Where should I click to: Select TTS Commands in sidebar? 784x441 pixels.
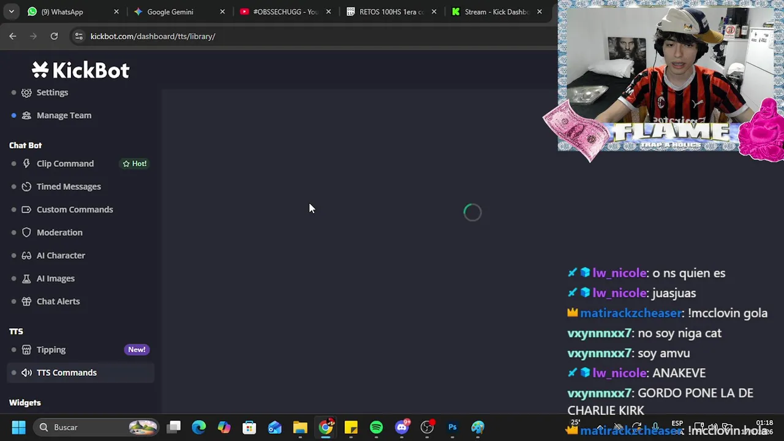coord(81,372)
